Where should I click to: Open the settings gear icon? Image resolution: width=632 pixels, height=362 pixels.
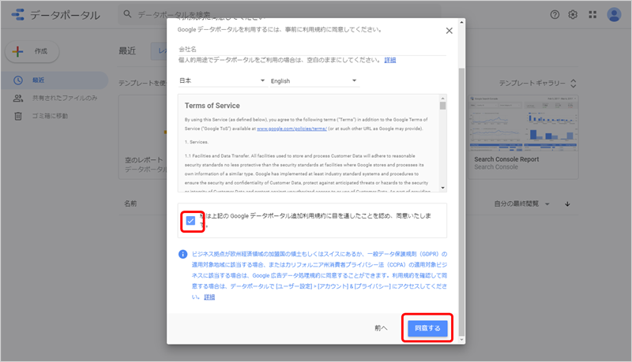573,14
